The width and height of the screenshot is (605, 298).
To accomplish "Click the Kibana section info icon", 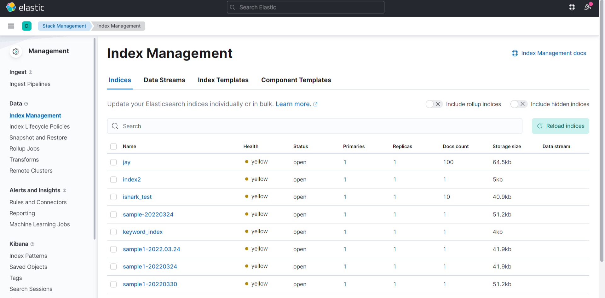I will 32,244.
